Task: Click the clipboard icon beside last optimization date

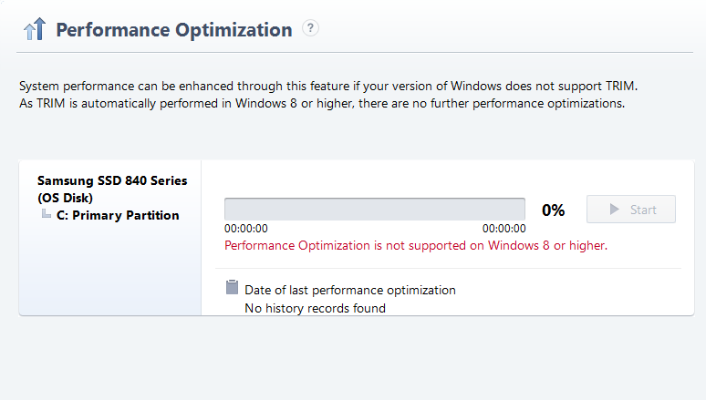Action: (x=232, y=288)
